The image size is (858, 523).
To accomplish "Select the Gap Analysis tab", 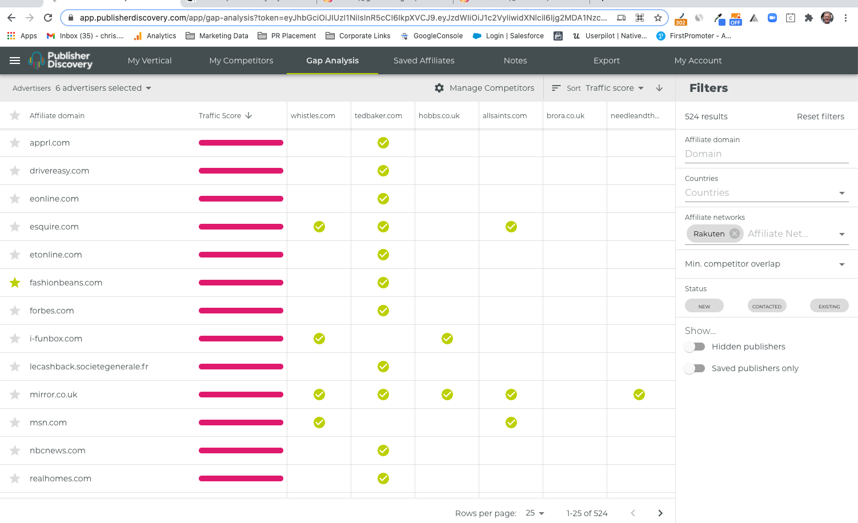I will 332,61.
